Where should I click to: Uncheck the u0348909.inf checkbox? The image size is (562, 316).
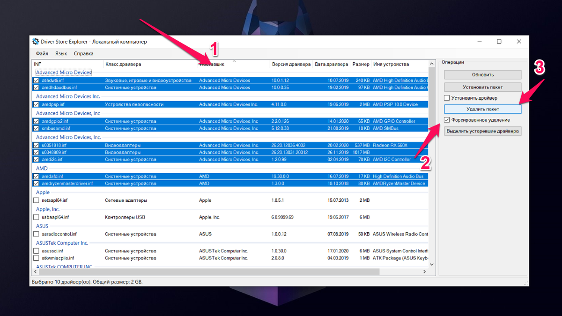(x=37, y=152)
